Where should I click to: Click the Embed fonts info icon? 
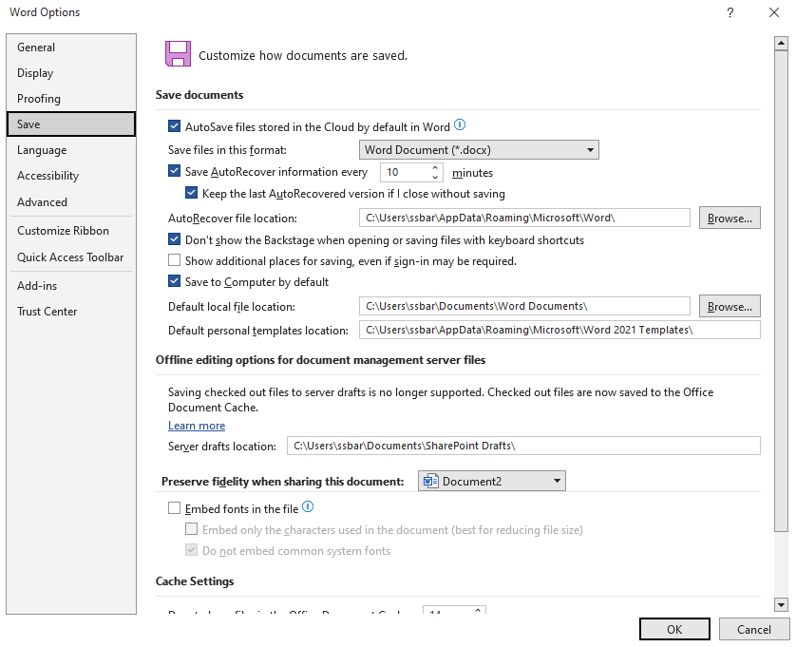click(x=308, y=506)
